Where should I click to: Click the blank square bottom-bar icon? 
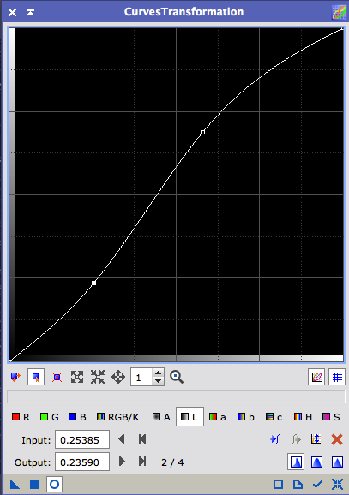tap(278, 484)
